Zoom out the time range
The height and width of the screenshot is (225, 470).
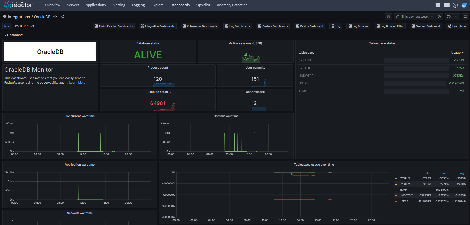439,17
